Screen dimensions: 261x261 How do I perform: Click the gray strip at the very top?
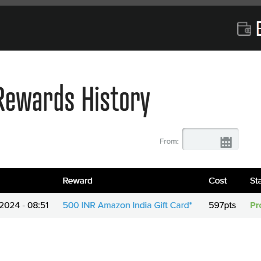coord(130,3)
